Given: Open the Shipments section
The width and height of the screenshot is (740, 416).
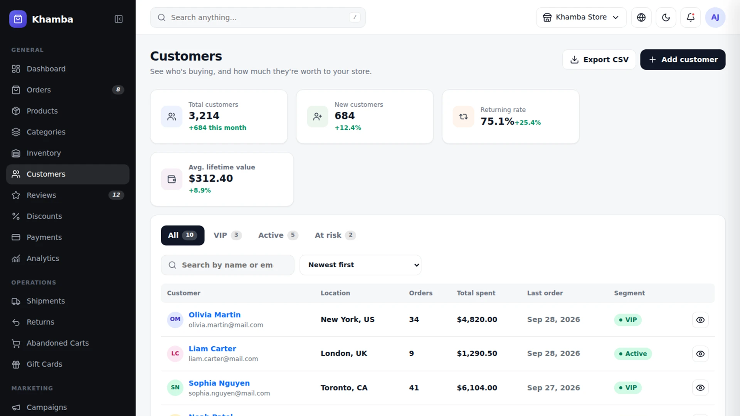Looking at the screenshot, I should click(x=67, y=301).
